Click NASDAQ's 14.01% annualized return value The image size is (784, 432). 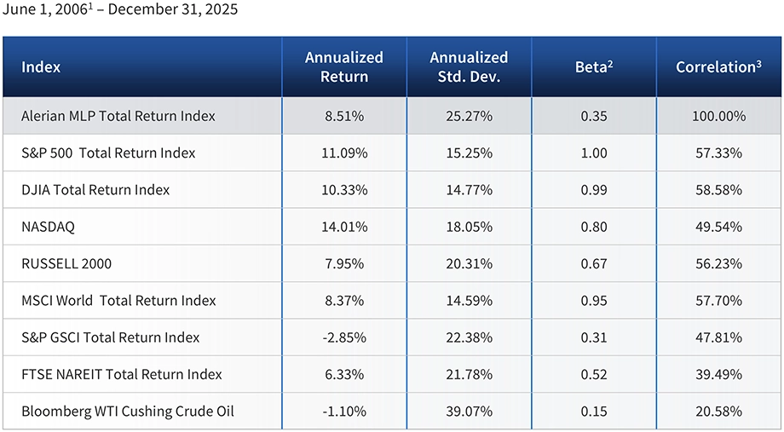(344, 227)
